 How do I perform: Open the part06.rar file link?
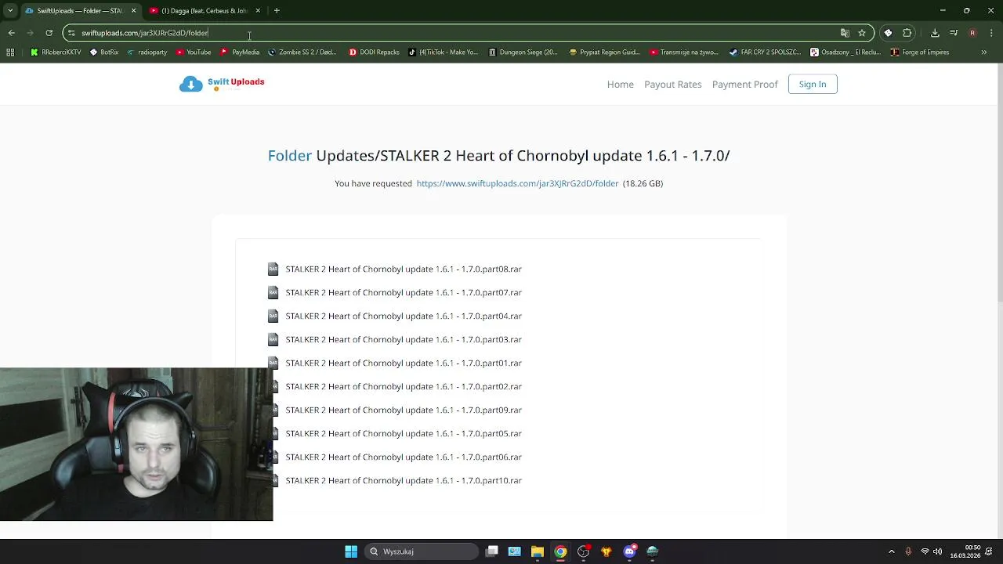[404, 457]
